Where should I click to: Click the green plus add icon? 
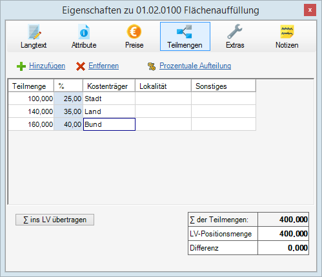coord(21,66)
